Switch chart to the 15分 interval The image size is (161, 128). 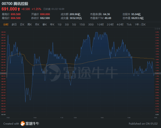(82, 24)
